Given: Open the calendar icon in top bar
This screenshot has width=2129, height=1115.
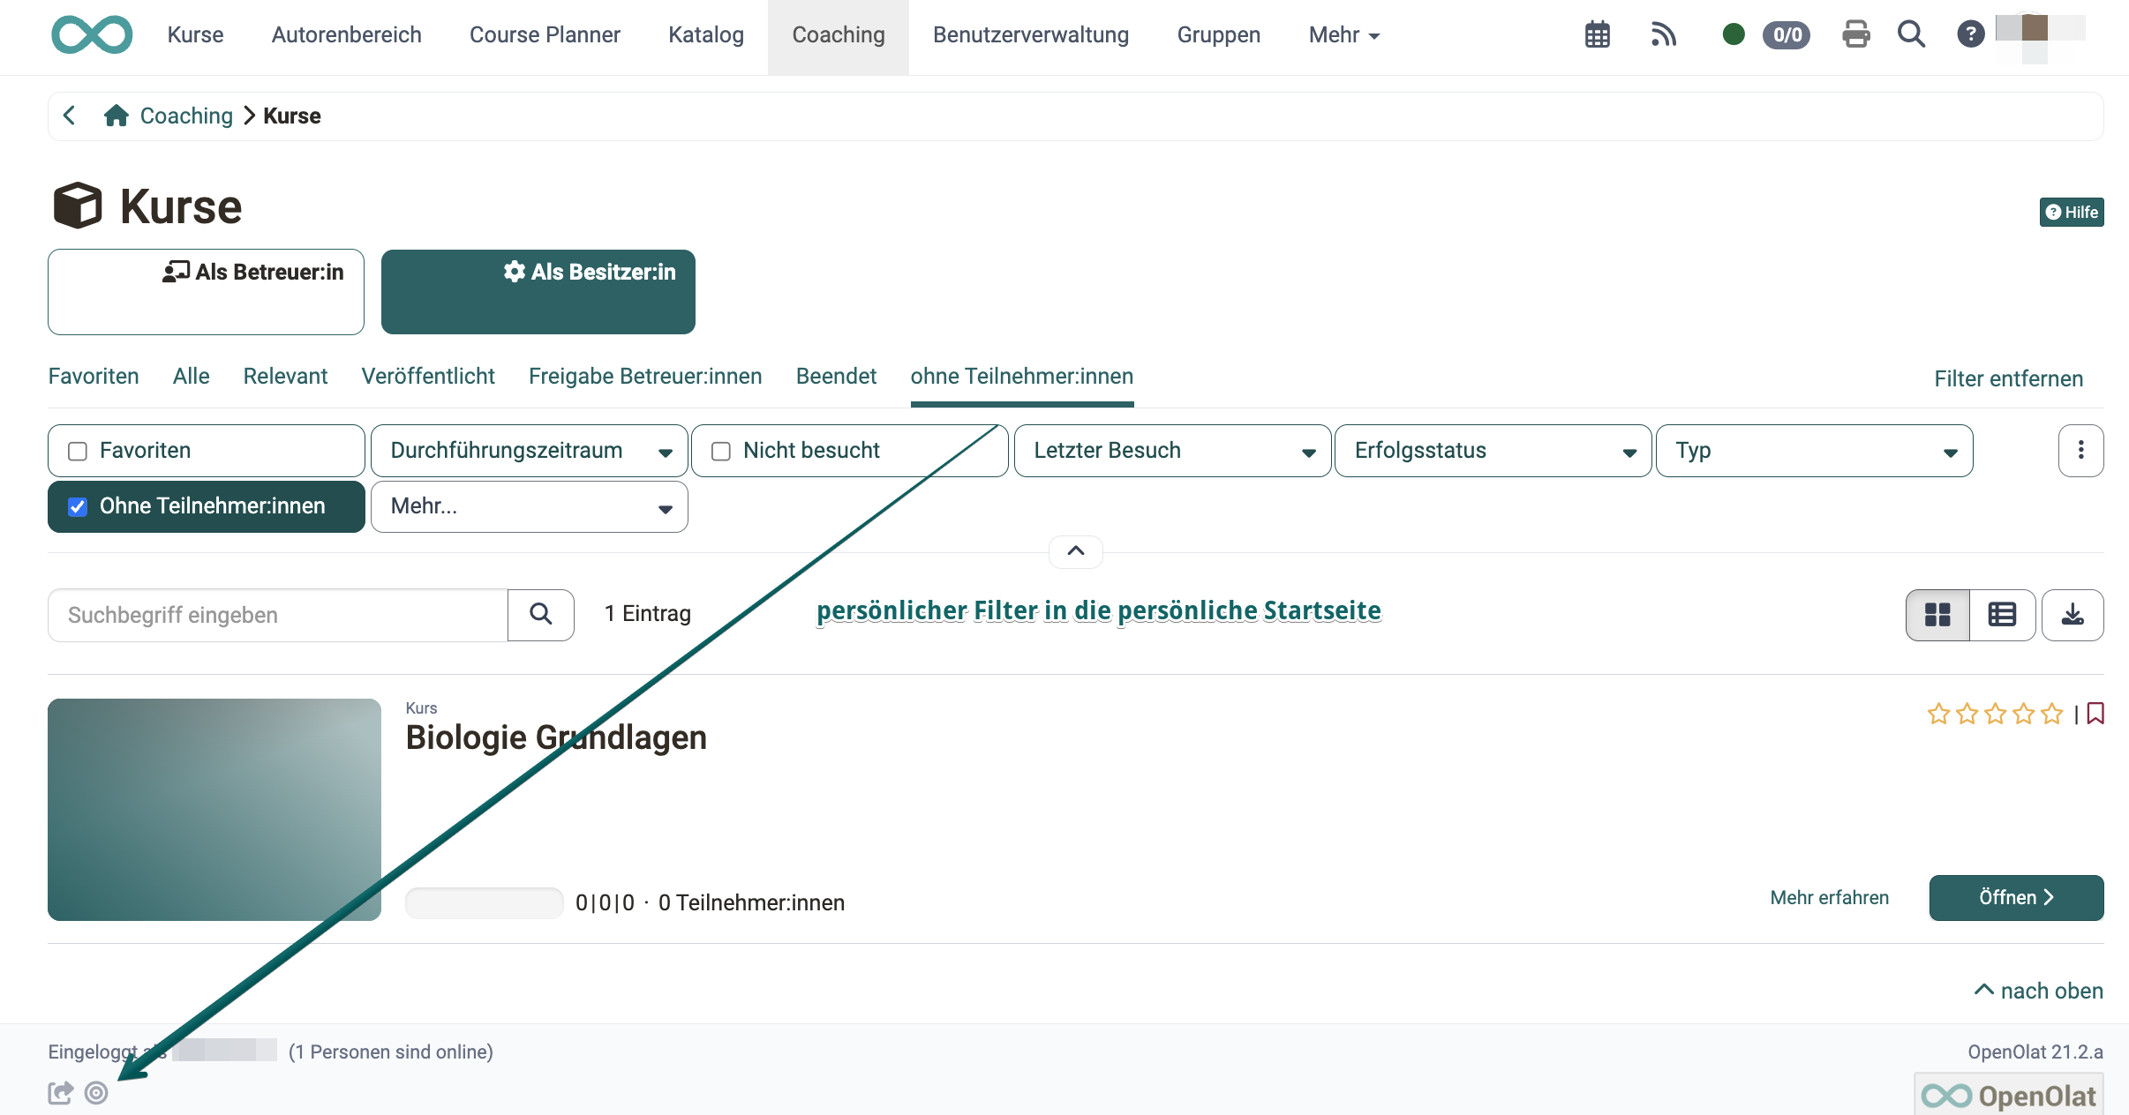Looking at the screenshot, I should coord(1597,34).
